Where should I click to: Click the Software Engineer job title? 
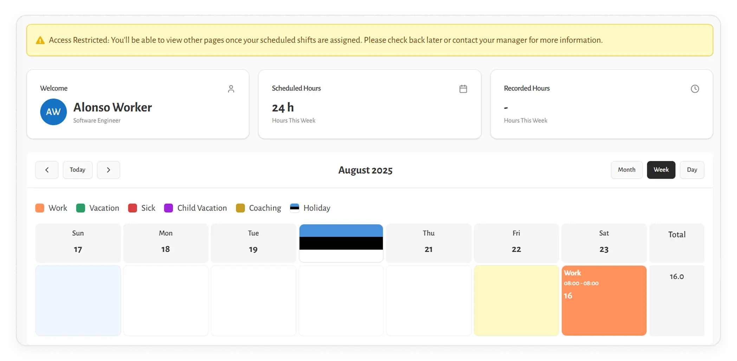point(97,120)
